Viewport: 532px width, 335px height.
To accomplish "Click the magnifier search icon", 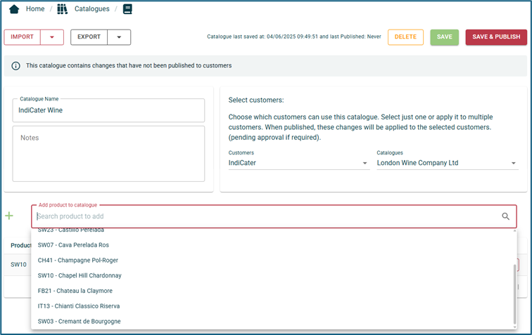I will click(505, 216).
